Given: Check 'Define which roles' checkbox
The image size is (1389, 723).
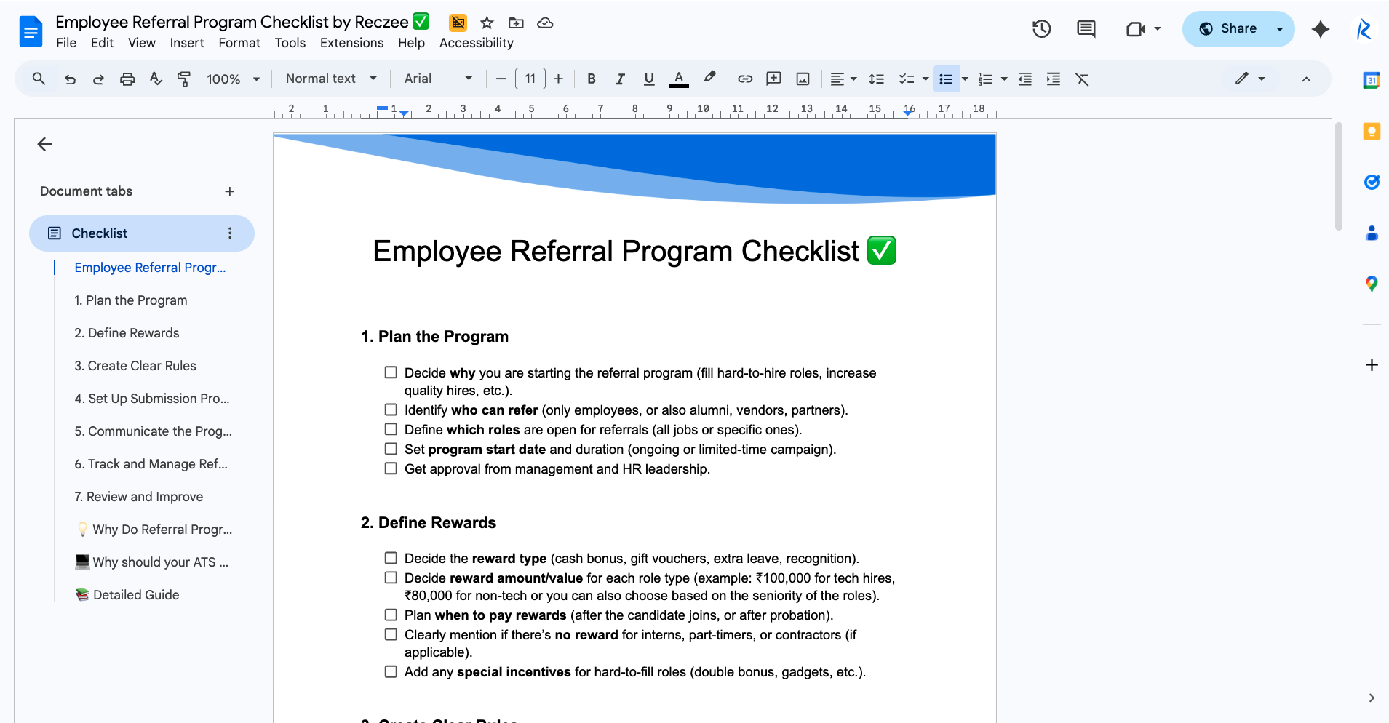Looking at the screenshot, I should click(x=391, y=429).
